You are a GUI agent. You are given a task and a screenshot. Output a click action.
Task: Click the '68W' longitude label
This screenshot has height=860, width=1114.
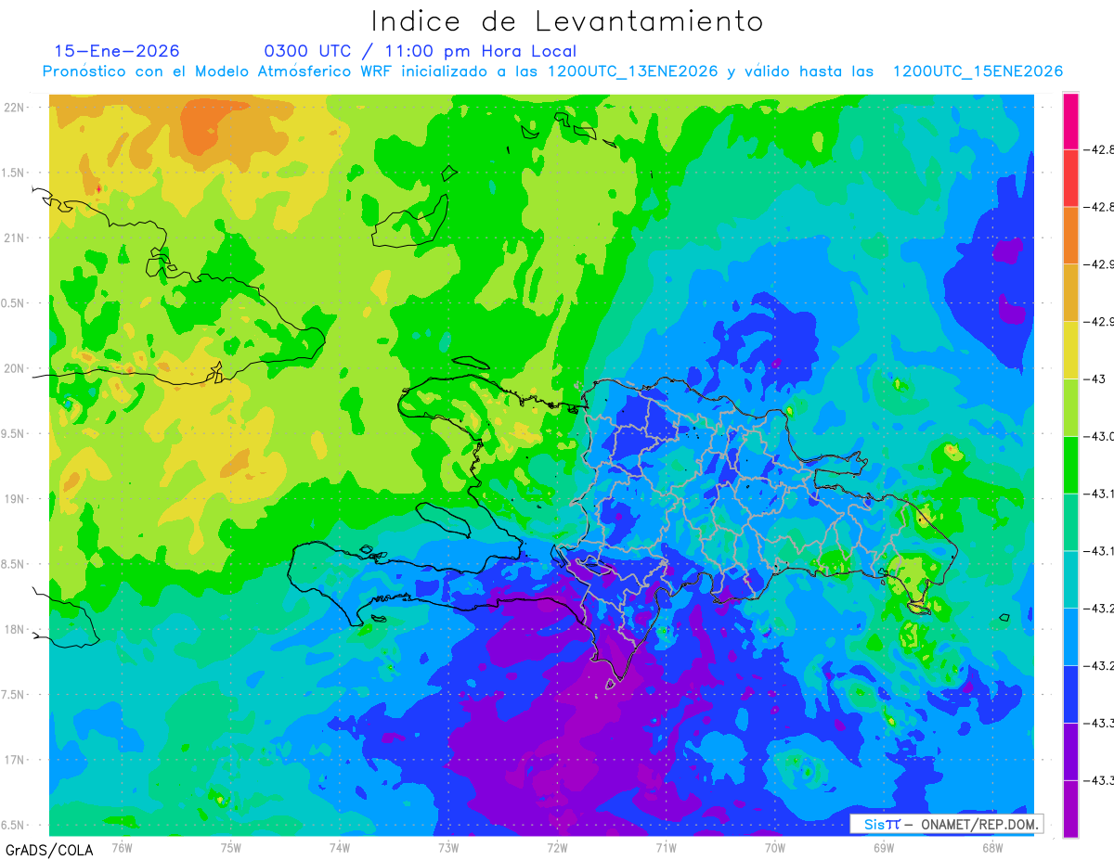[992, 847]
